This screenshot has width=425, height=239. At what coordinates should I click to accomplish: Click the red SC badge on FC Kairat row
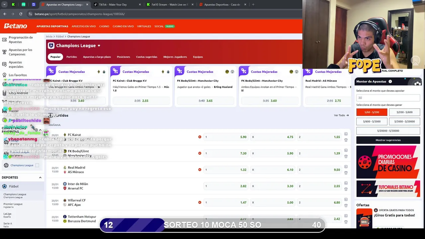(200, 137)
